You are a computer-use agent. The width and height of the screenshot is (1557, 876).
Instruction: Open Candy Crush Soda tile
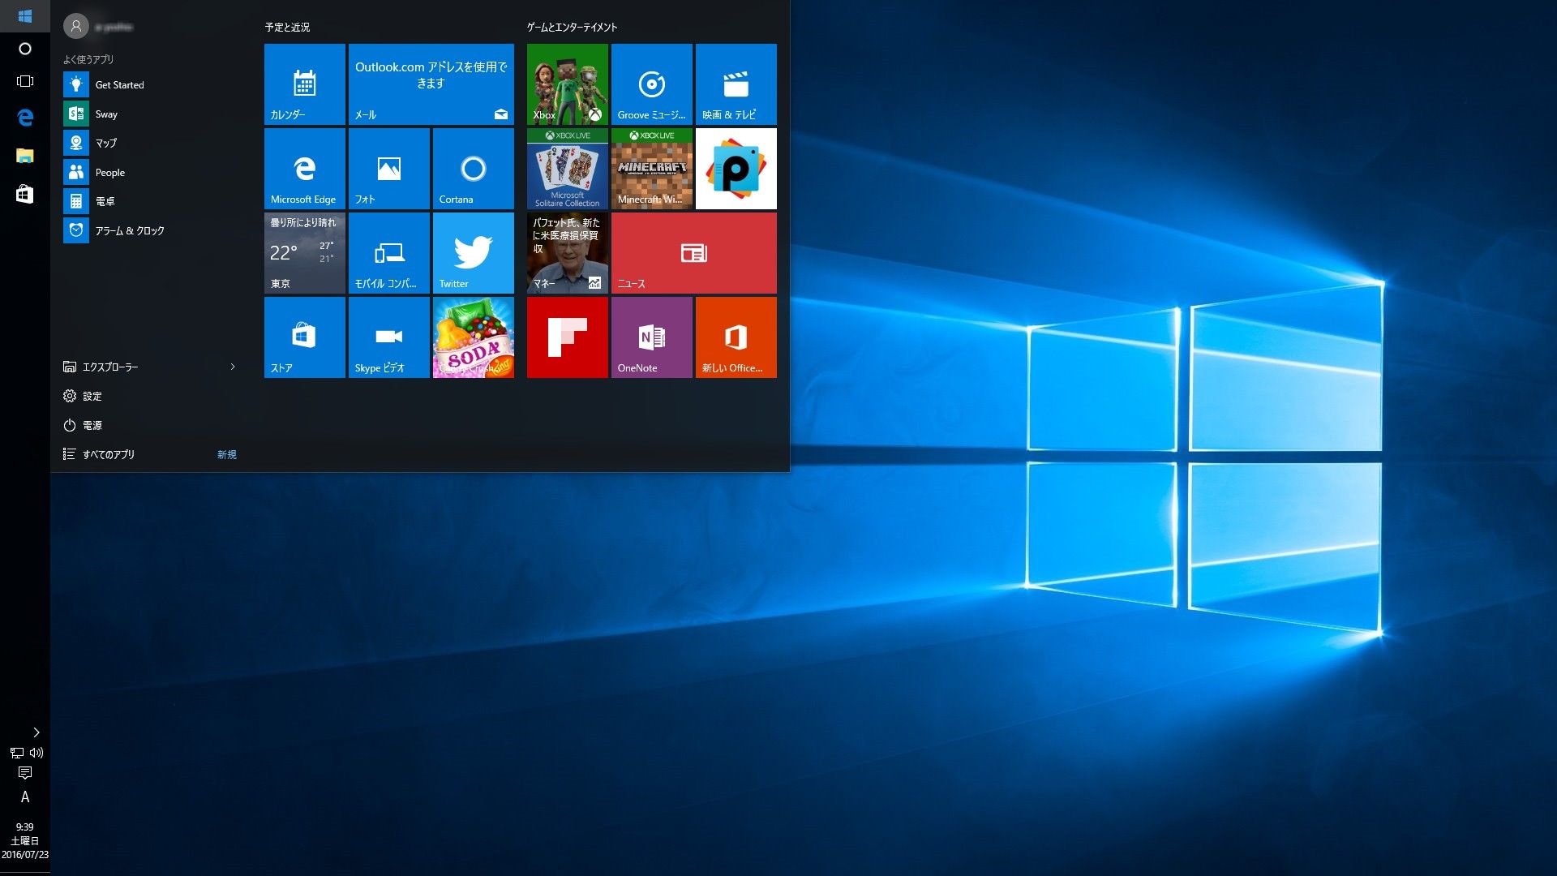[x=473, y=337]
